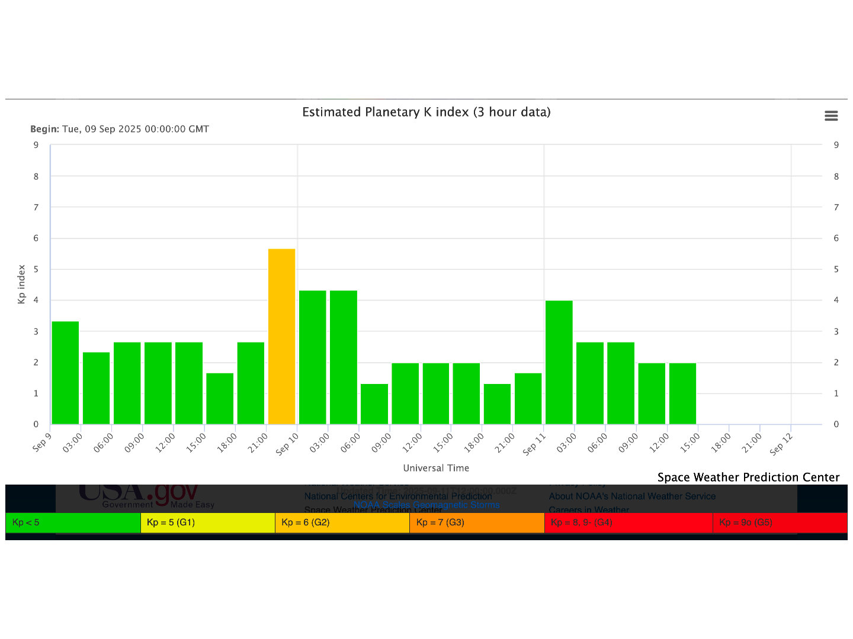Click the last green bar at 12:00 Sep 11
This screenshot has width=853, height=639.
pyautogui.click(x=682, y=393)
